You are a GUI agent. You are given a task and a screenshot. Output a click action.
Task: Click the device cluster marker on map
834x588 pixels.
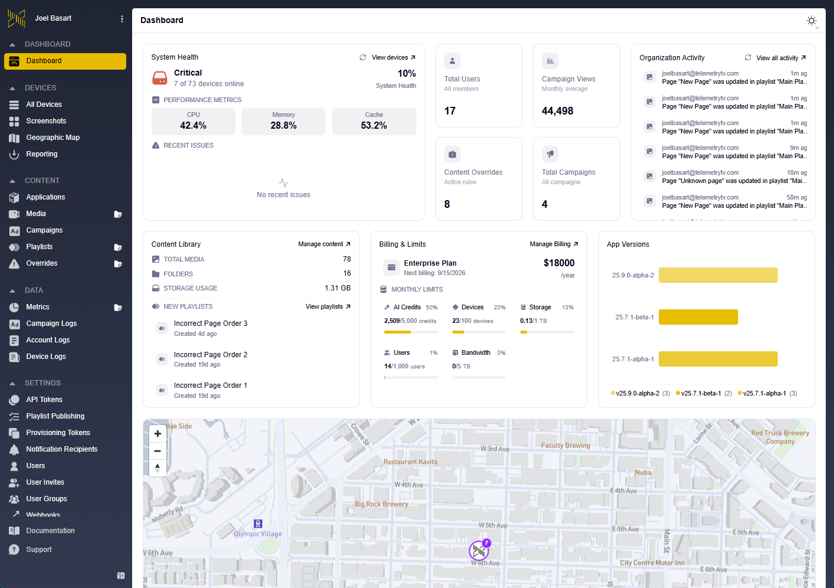(479, 551)
